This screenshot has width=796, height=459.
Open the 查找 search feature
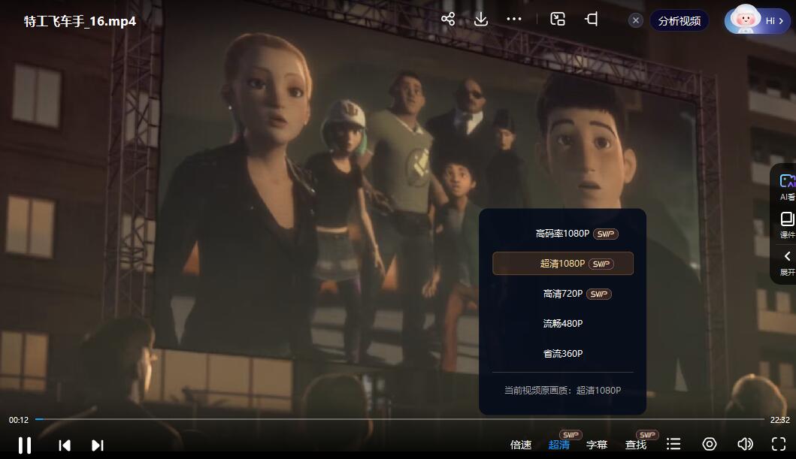(636, 445)
